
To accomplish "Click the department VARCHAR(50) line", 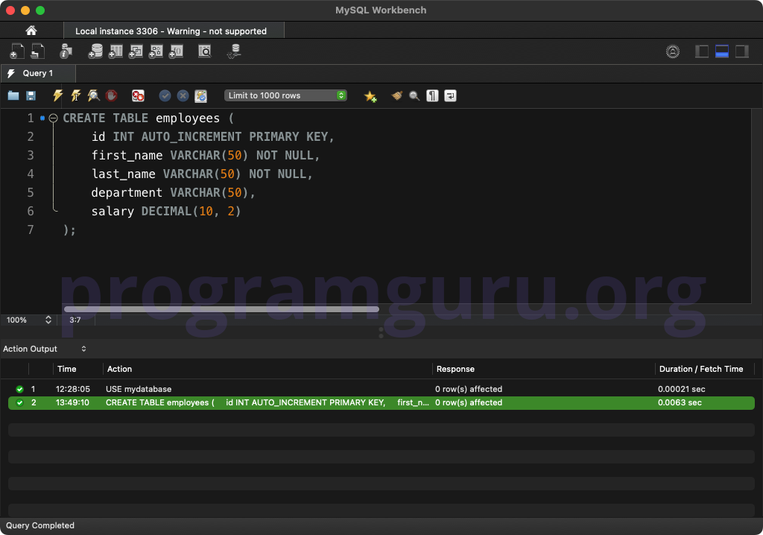I will (173, 193).
